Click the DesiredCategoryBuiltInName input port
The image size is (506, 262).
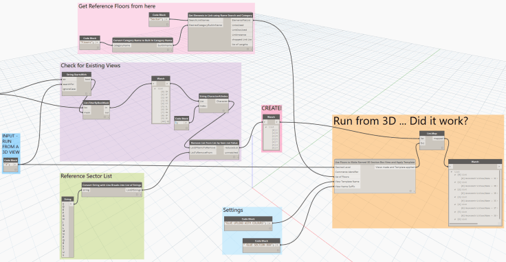tap(206, 25)
